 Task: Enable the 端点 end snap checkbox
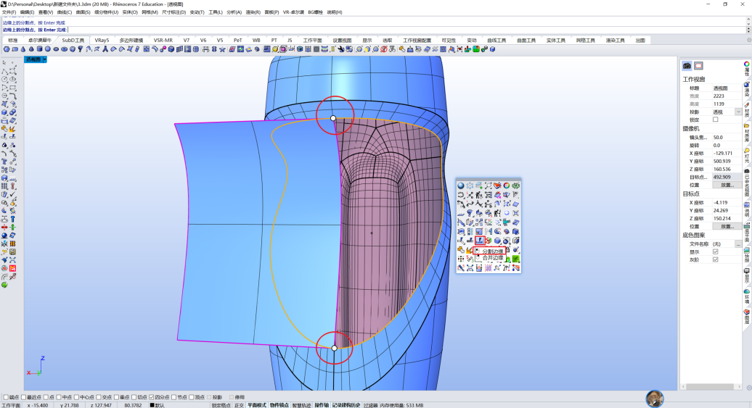point(6,397)
